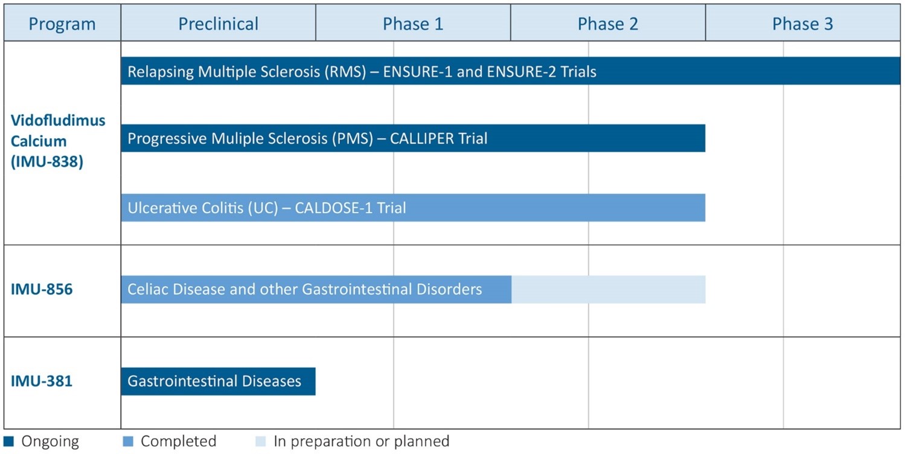This screenshot has width=905, height=454.
Task: Click the Gastrointestinal Diseases bar
Action: click(x=218, y=382)
